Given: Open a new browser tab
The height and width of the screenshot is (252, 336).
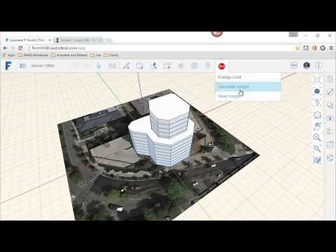Looking at the screenshot, I should [x=108, y=40].
